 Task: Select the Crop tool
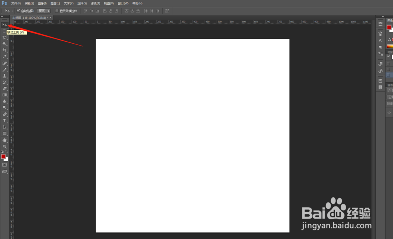pyautogui.click(x=4, y=50)
